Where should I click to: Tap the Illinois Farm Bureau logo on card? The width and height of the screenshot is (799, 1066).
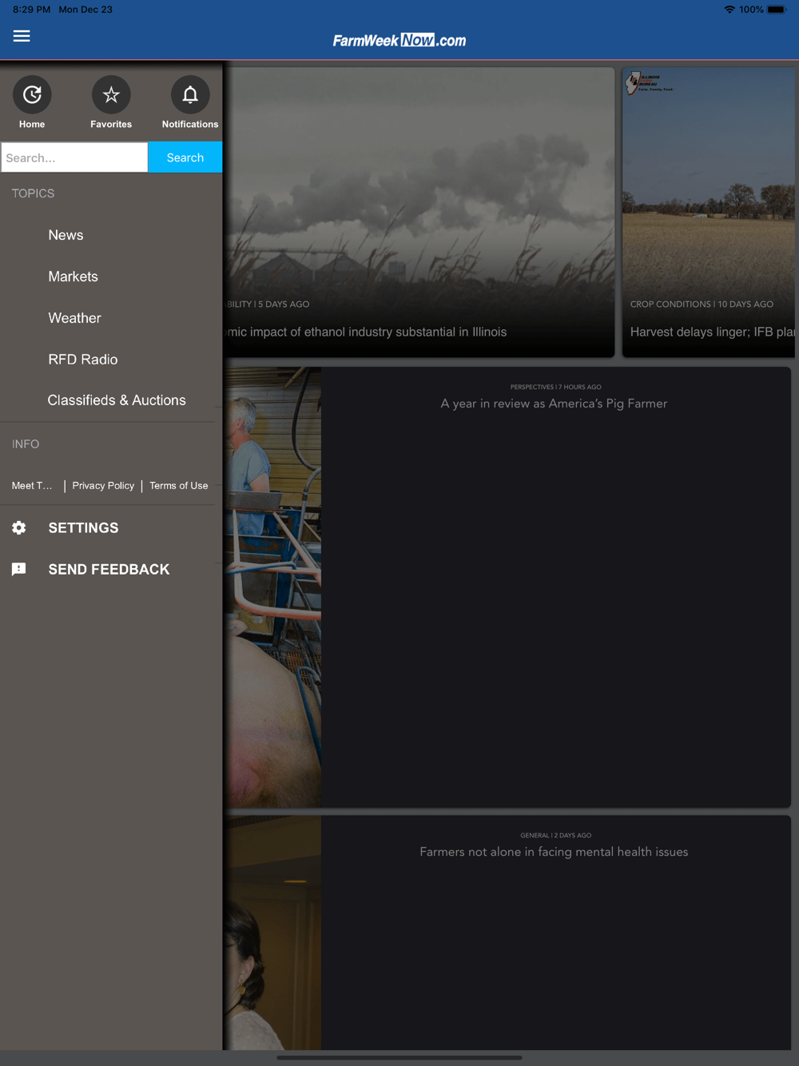(650, 83)
